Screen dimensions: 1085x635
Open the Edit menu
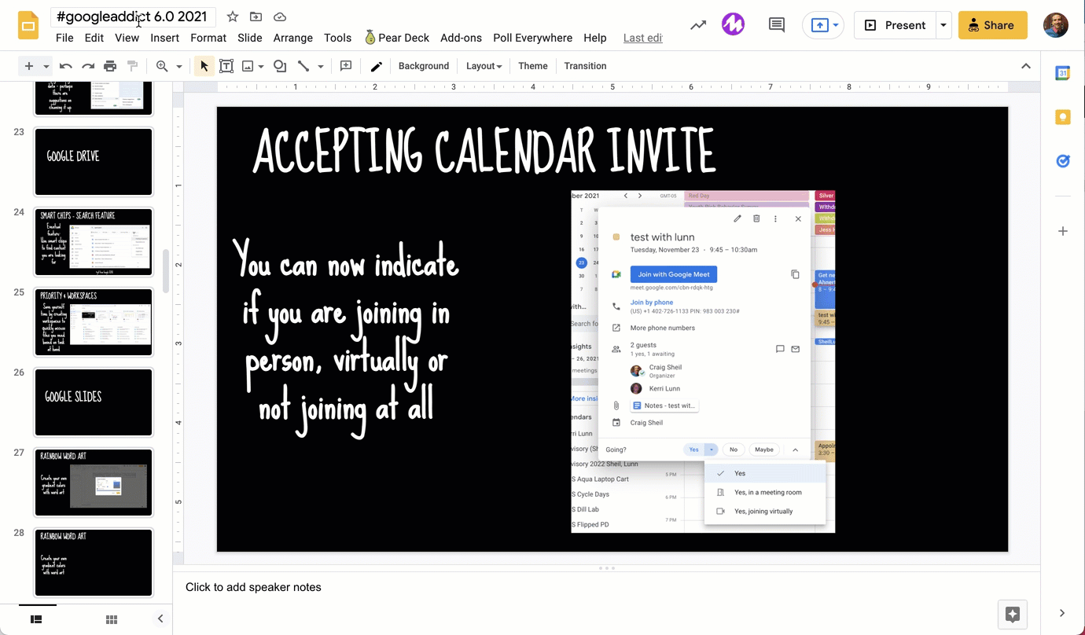click(94, 38)
